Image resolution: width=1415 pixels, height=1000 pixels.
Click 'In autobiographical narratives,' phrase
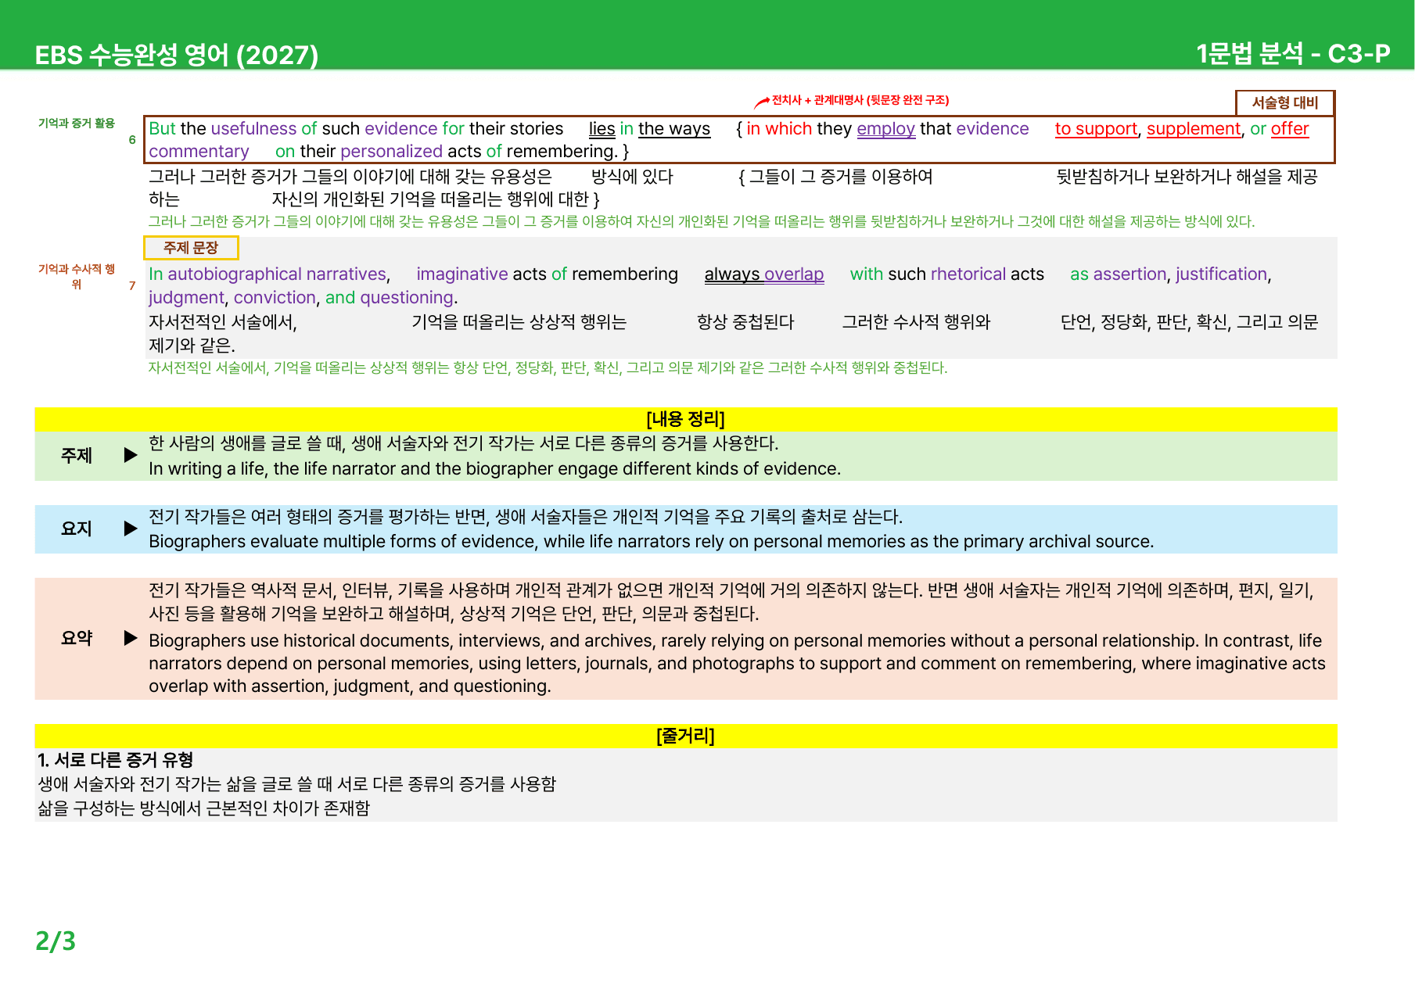point(270,274)
